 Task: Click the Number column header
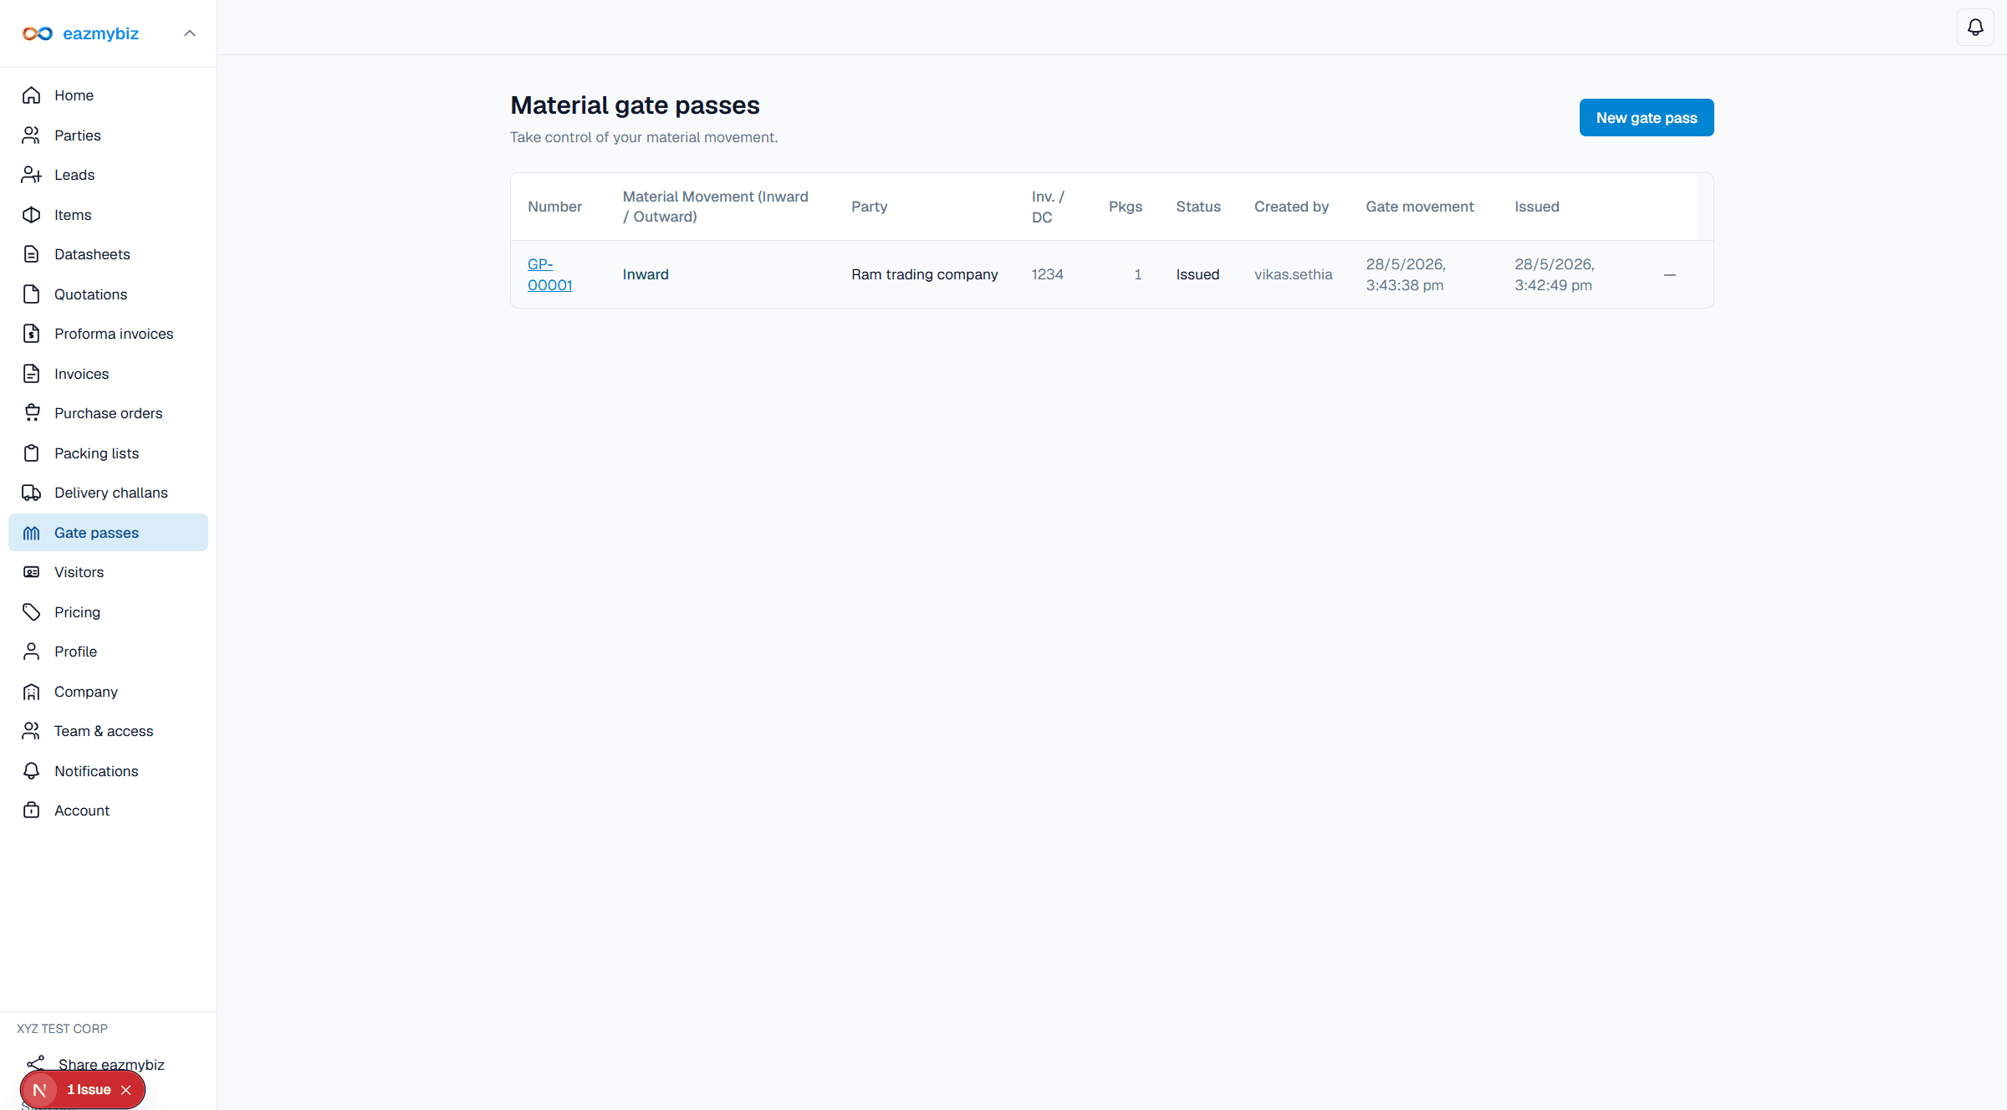tap(554, 207)
